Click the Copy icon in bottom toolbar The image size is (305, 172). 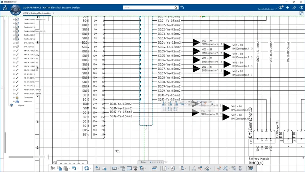pyautogui.click(x=59, y=168)
